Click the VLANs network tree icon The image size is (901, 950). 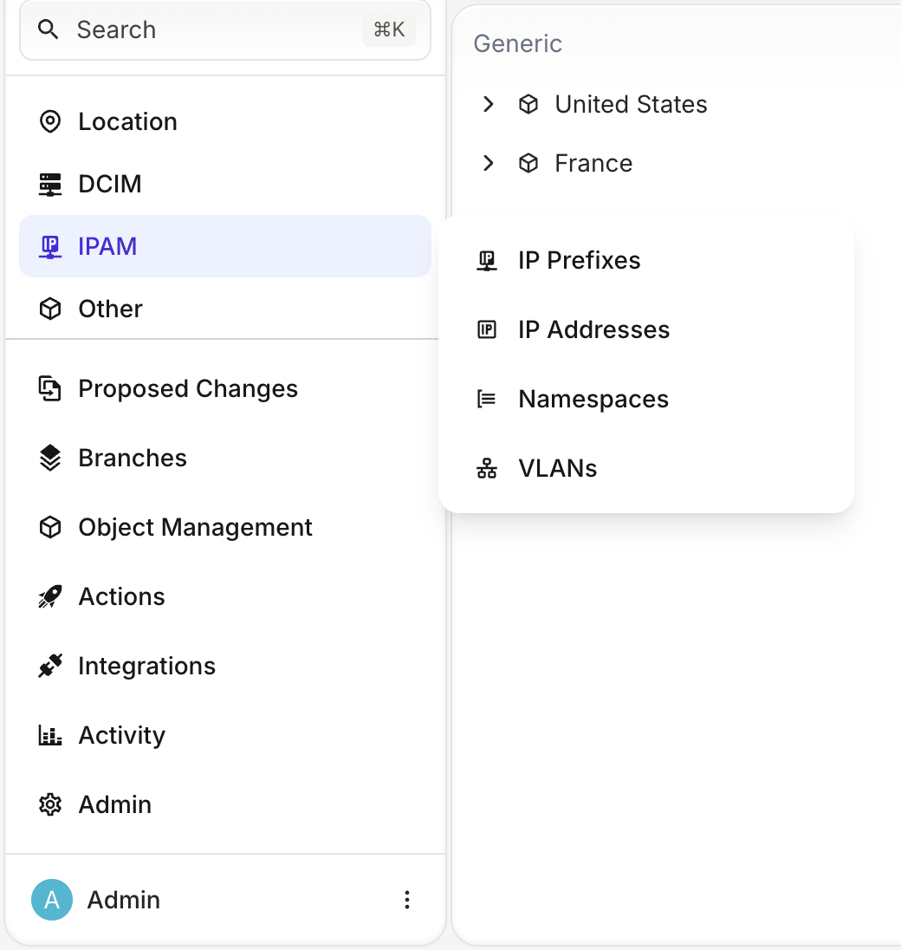click(487, 468)
